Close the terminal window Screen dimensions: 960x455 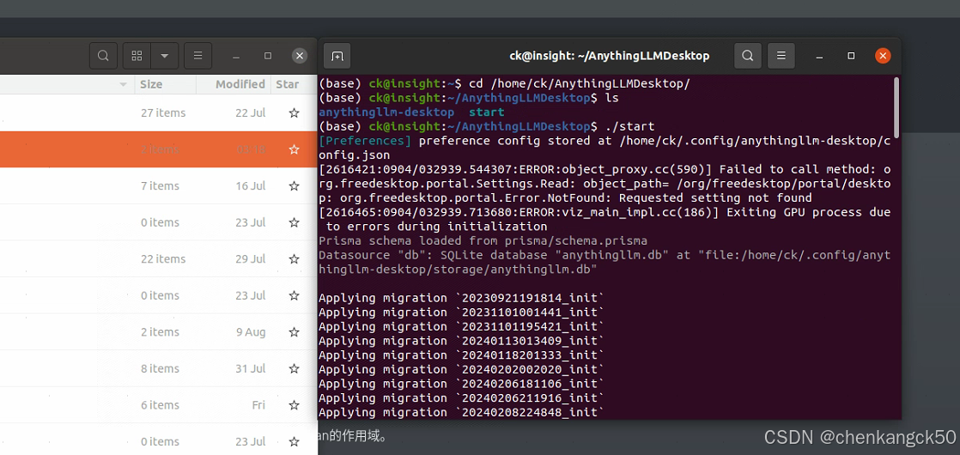(882, 56)
